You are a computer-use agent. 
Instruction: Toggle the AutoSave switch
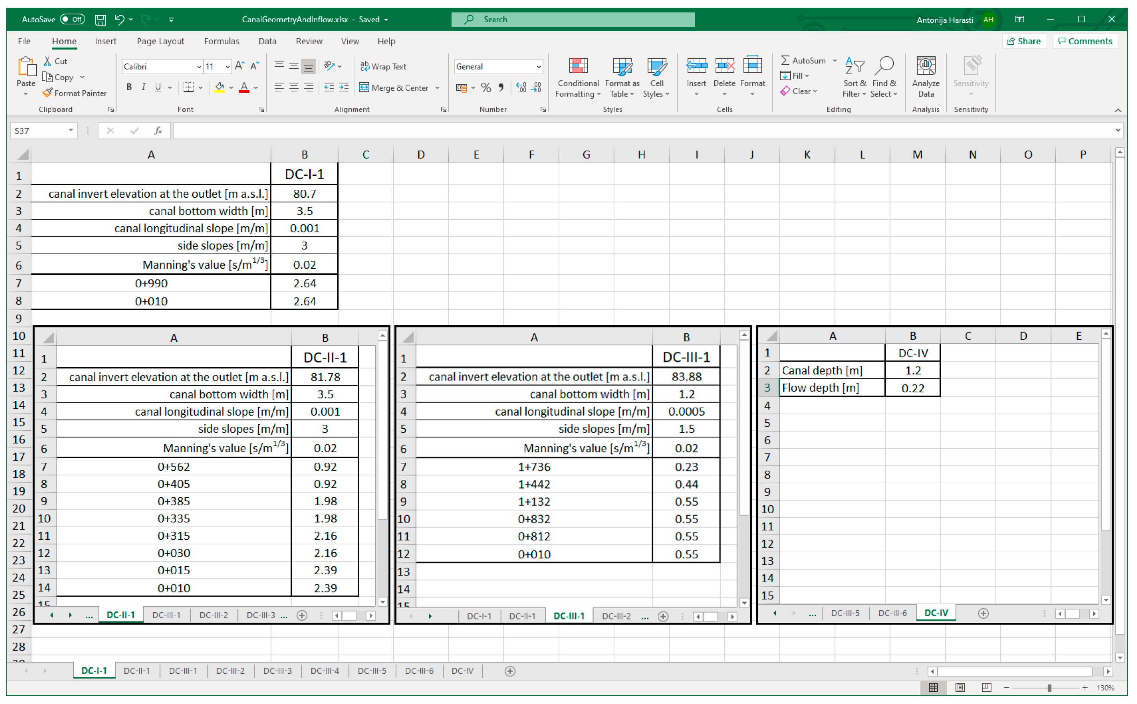tap(73, 20)
